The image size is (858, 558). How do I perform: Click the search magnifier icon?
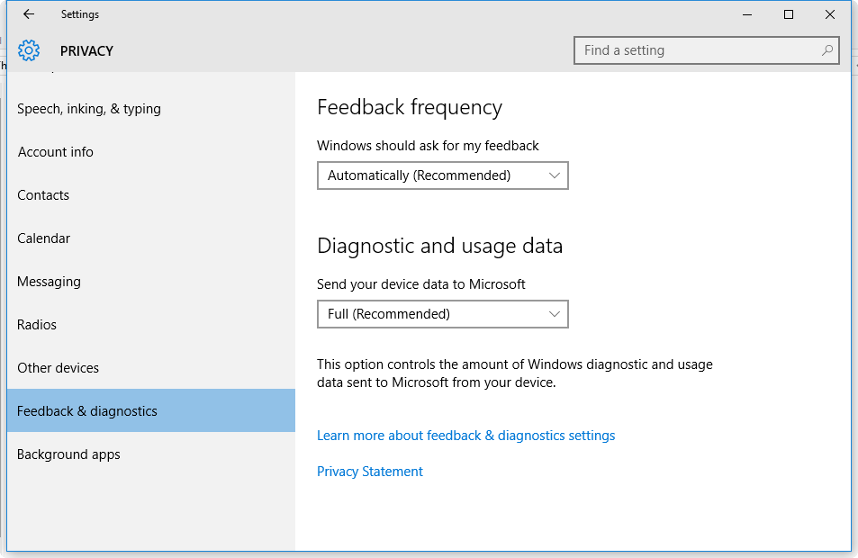827,50
